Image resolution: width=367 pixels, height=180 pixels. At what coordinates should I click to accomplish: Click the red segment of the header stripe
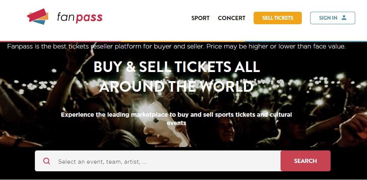pyautogui.click(x=60, y=41)
